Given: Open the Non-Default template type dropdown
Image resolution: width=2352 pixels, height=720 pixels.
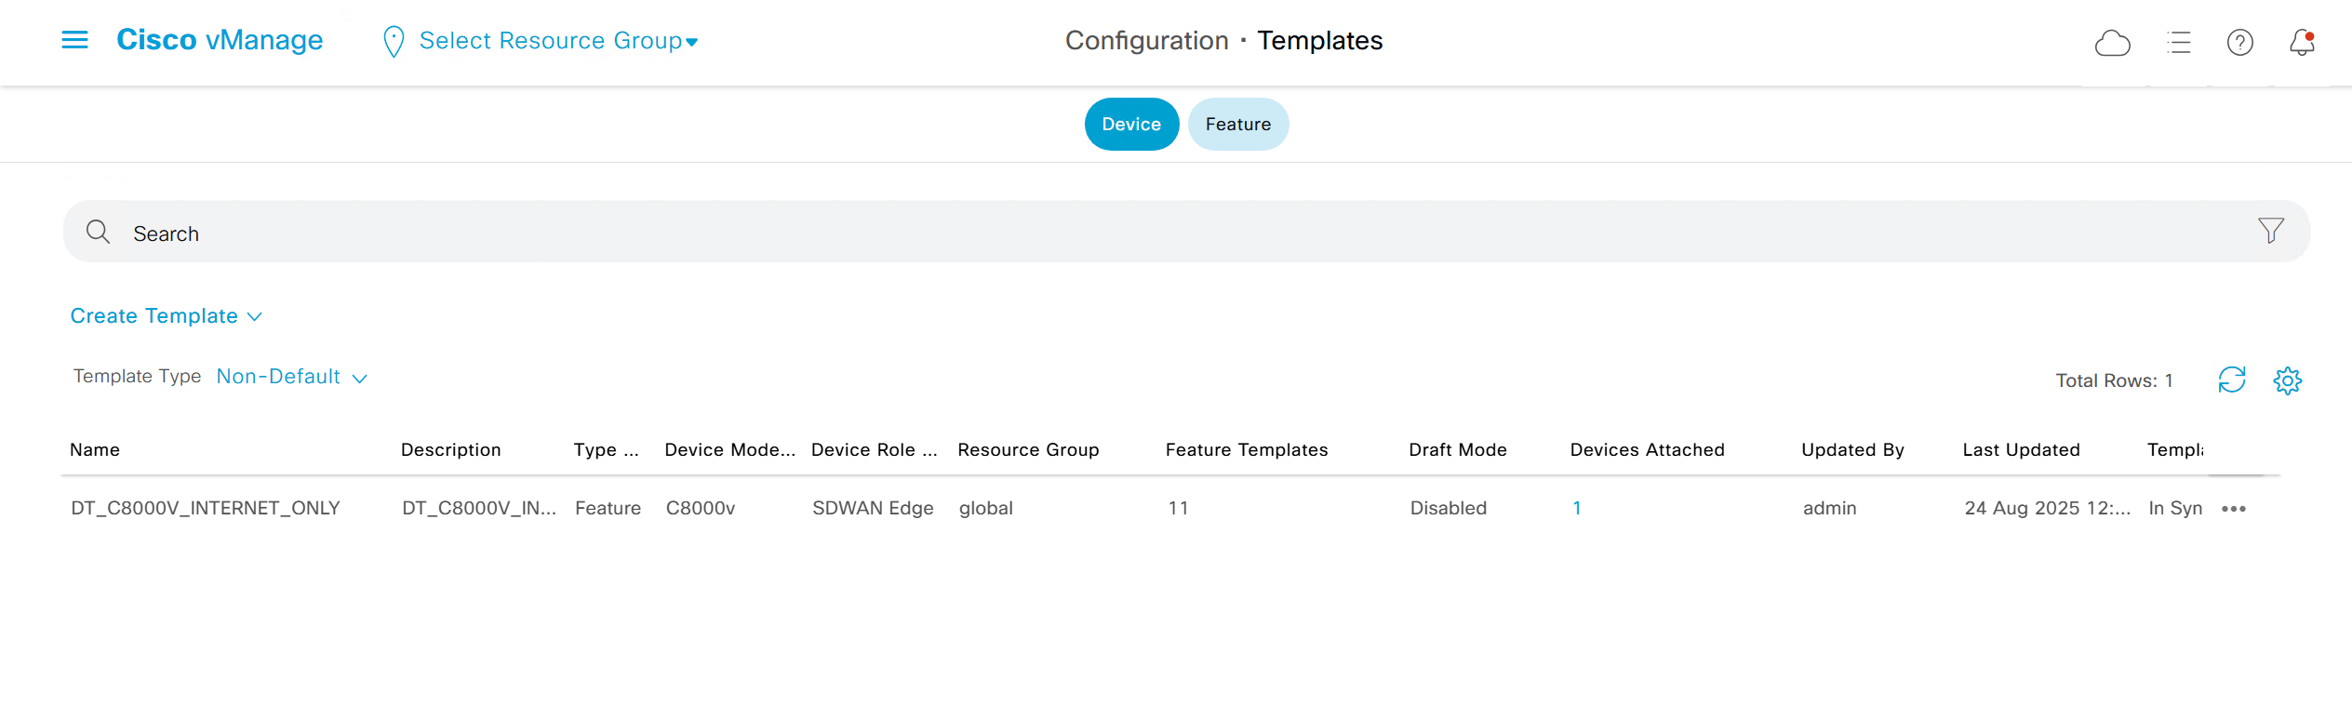Looking at the screenshot, I should point(291,377).
